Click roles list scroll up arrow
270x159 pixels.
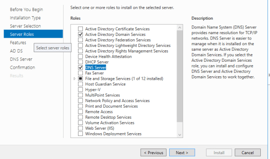pos(180,28)
